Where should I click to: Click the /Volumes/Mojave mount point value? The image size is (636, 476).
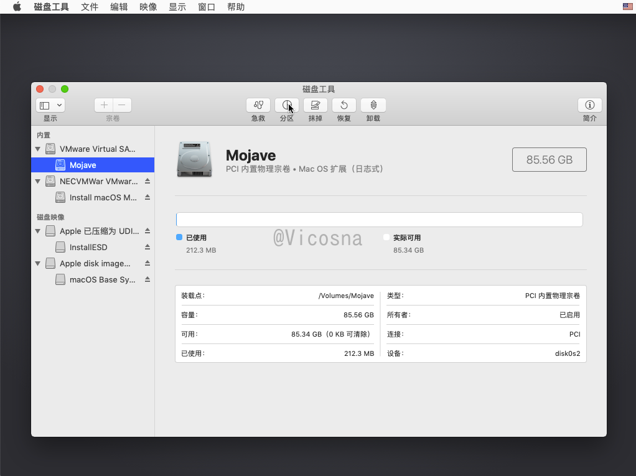coord(346,296)
